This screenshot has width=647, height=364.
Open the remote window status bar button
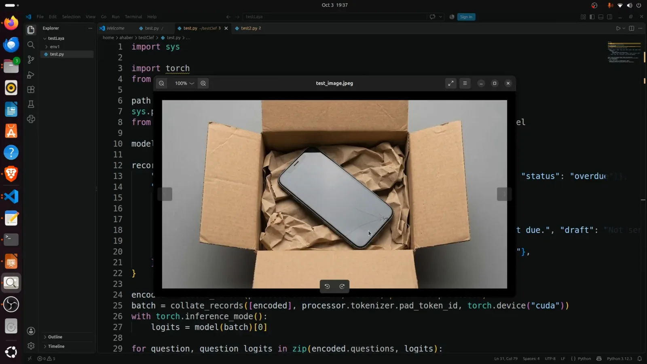[30, 358]
